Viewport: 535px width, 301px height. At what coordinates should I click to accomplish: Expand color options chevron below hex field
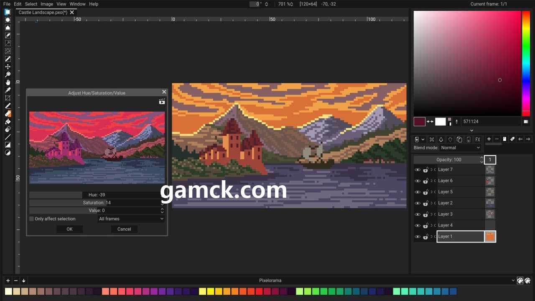(471, 130)
